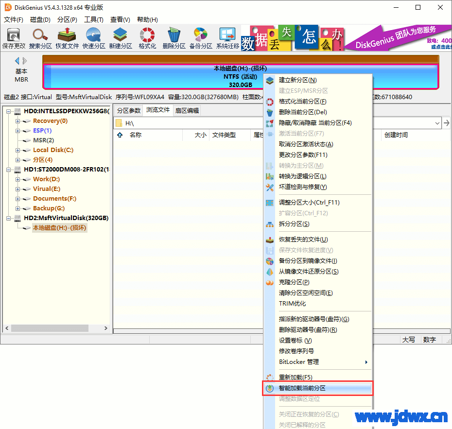Expand the 分区(4) tree node
Image resolution: width=452 pixels, height=429 pixels.
point(18,160)
